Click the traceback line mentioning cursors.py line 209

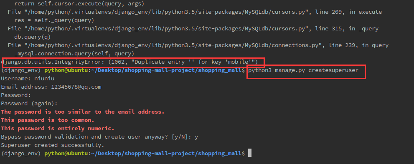tap(195, 12)
